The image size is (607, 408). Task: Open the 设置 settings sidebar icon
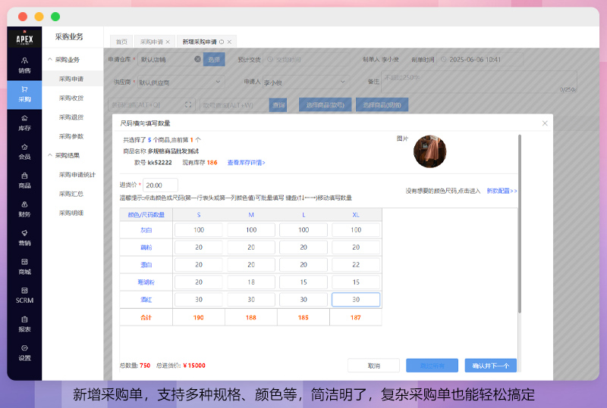[x=24, y=353]
